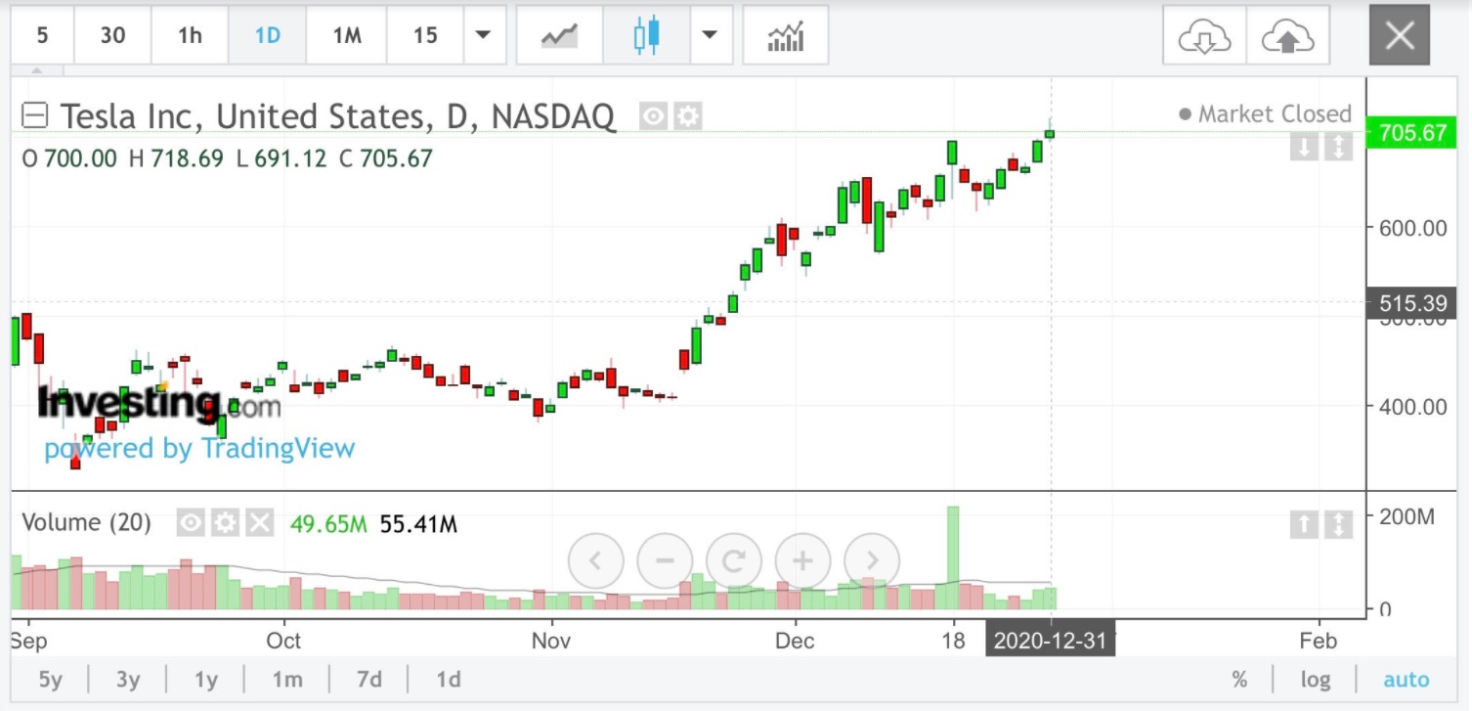Image resolution: width=1472 pixels, height=711 pixels.
Task: Click the Oct time axis label
Action: (283, 641)
